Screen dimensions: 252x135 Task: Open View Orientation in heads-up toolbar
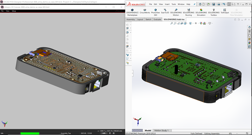(x=185, y=23)
